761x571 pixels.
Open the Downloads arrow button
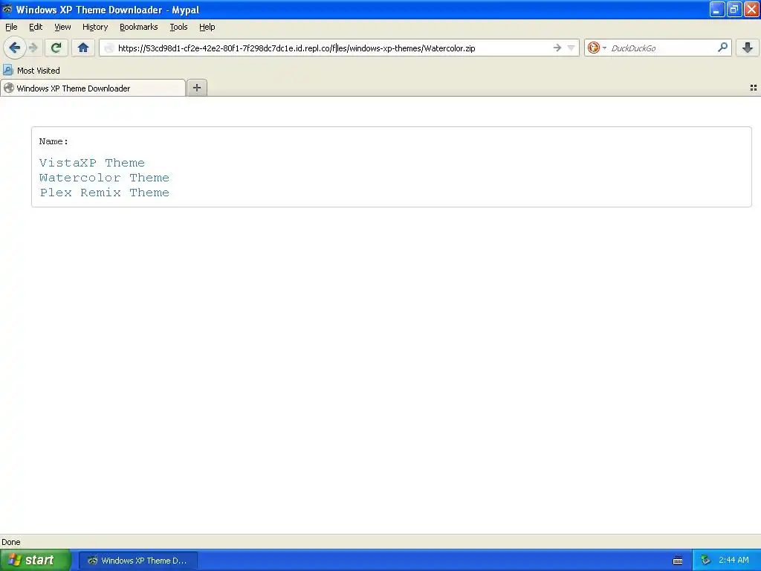(748, 48)
